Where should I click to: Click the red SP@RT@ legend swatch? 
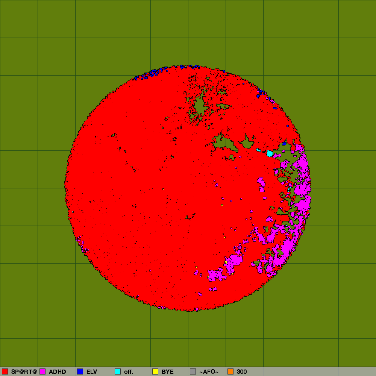pyautogui.click(x=5, y=371)
